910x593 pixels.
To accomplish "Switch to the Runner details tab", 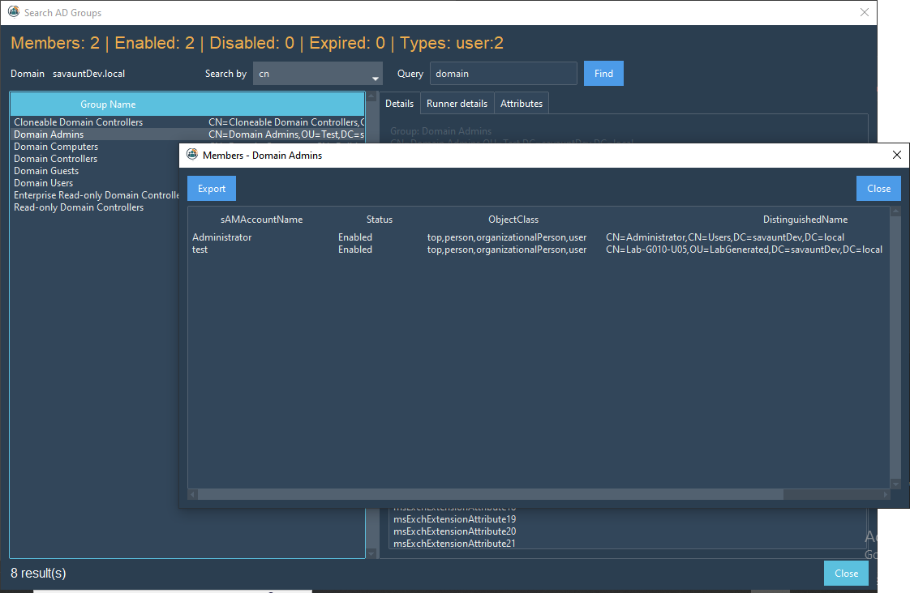I will click(457, 103).
